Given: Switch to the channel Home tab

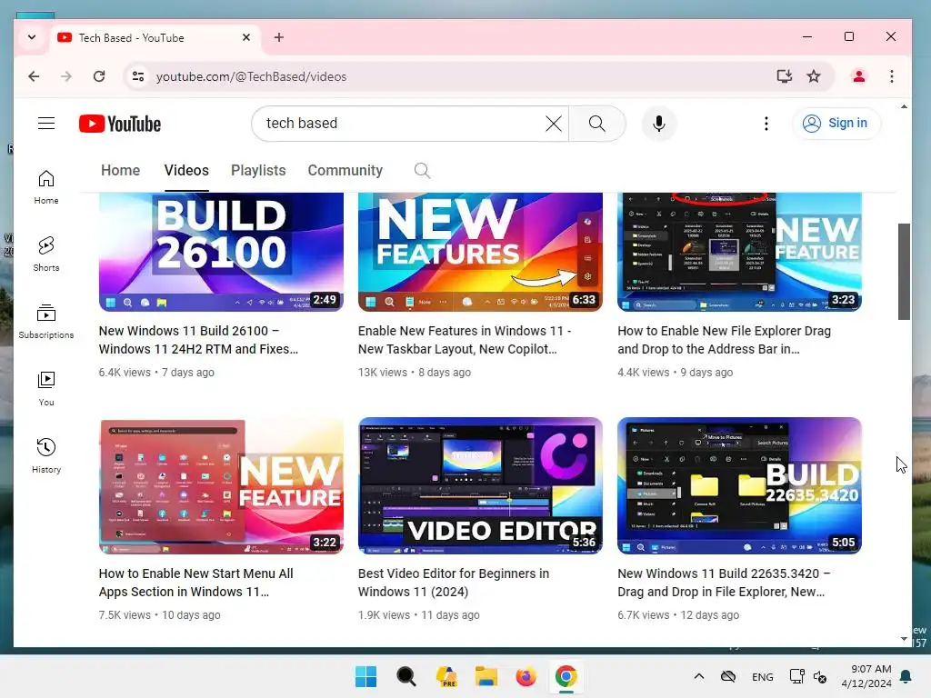Looking at the screenshot, I should (x=121, y=170).
